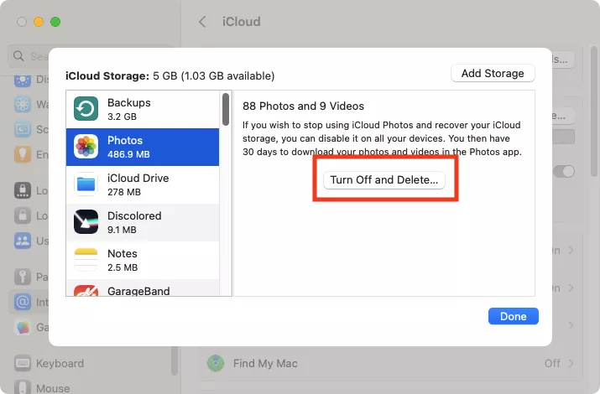Click the GarageBand app icon

[x=86, y=293]
